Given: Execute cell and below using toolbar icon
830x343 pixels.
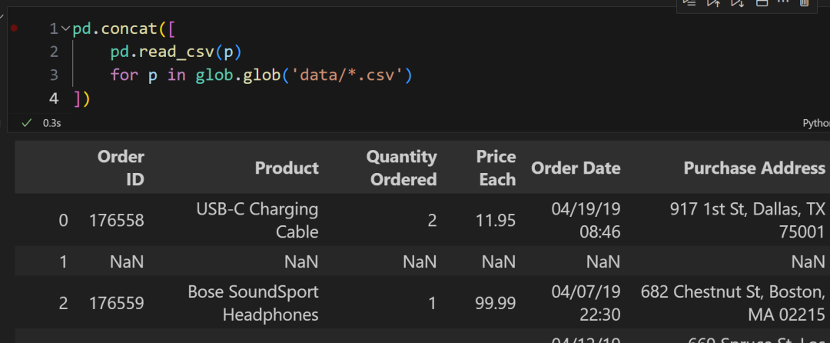Looking at the screenshot, I should (x=737, y=2).
